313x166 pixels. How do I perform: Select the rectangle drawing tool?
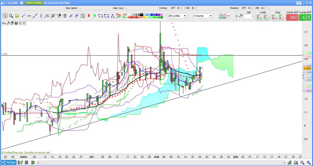106,16
